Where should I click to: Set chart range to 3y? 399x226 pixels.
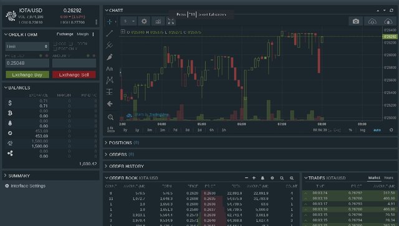pyautogui.click(x=125, y=130)
